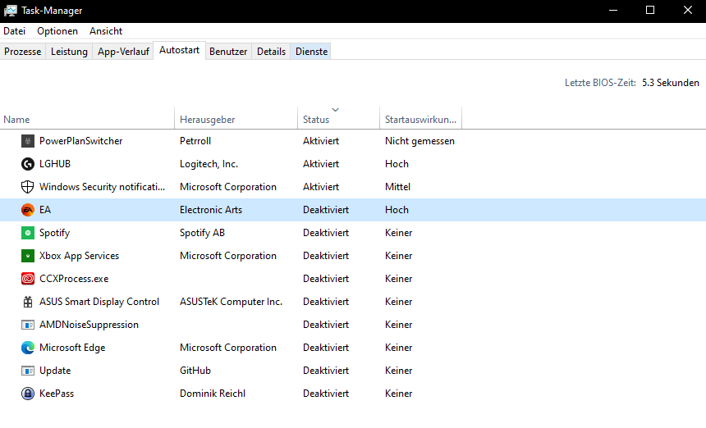Click Nicht gemessen impact value
Viewport: 706px width, 428px height.
419,141
